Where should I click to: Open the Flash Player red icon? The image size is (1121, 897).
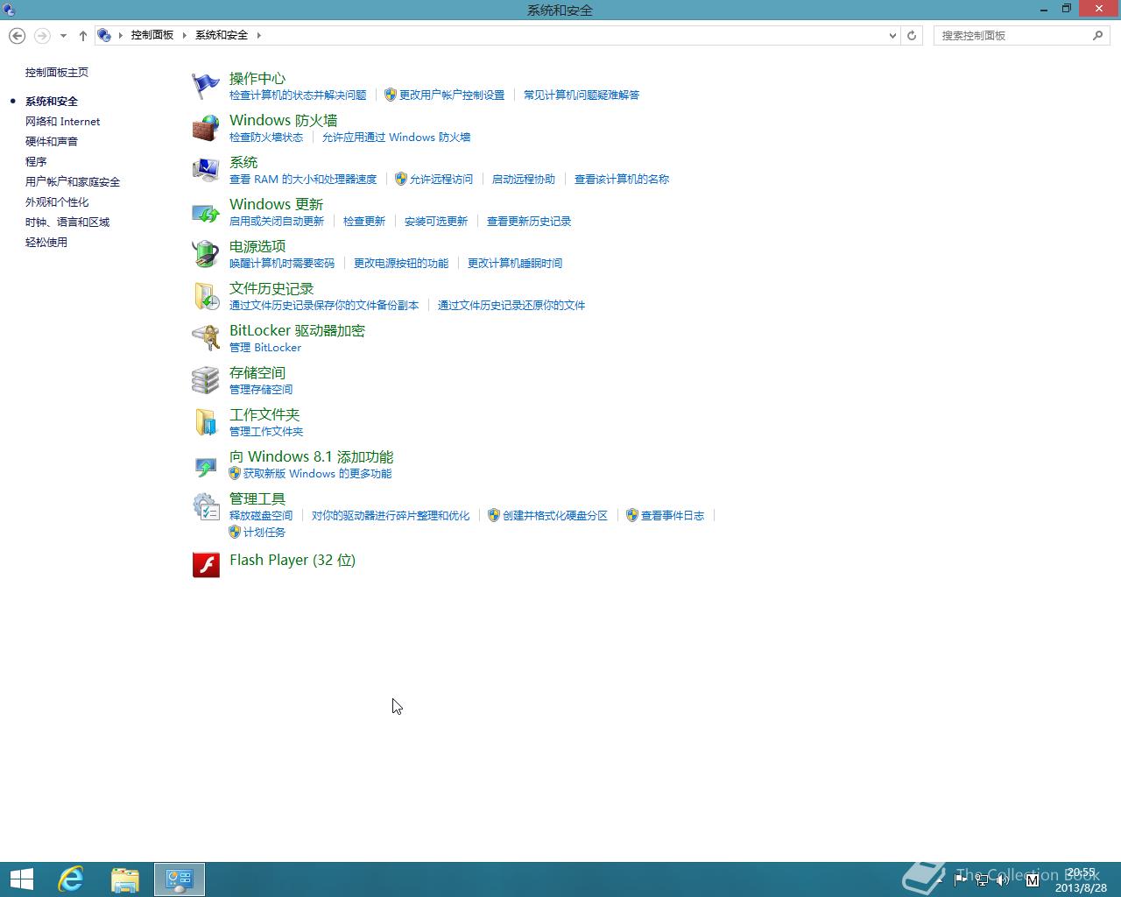(x=206, y=564)
